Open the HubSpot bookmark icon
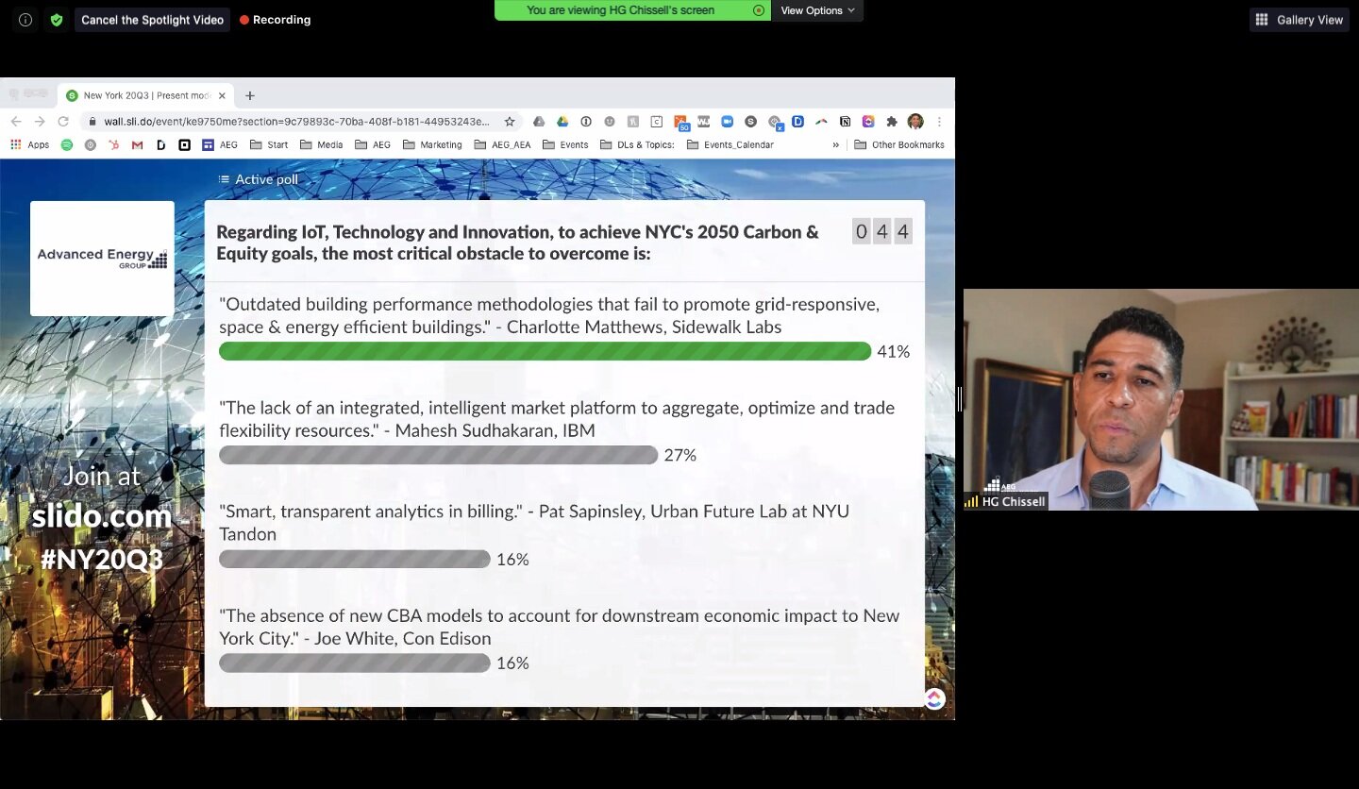 point(114,145)
